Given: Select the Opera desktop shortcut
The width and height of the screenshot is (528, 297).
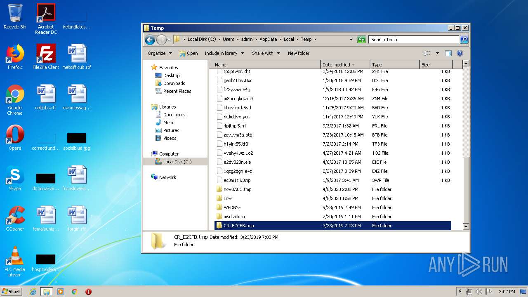Looking at the screenshot, I should pyautogui.click(x=15, y=138).
